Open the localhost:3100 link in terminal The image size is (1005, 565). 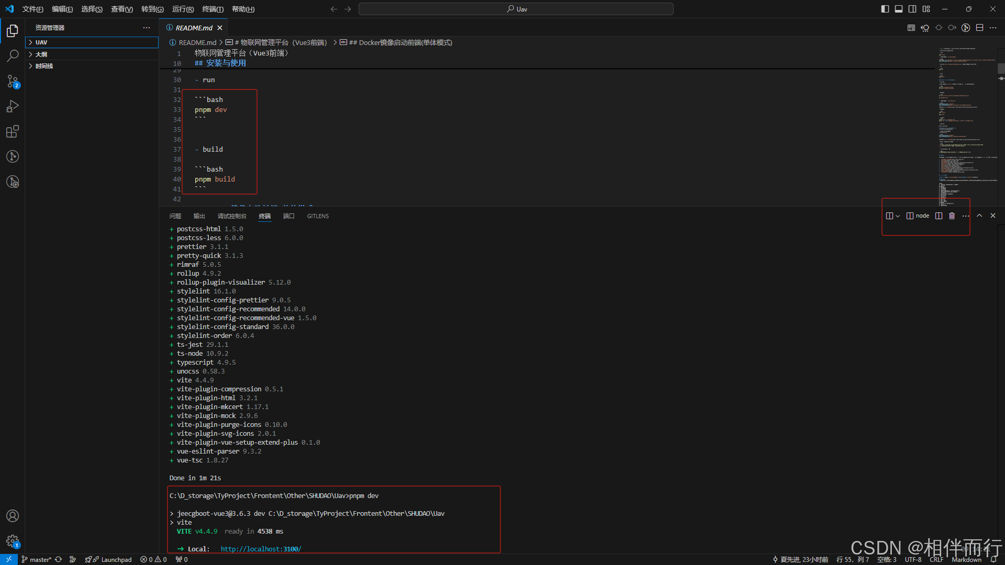[261, 549]
